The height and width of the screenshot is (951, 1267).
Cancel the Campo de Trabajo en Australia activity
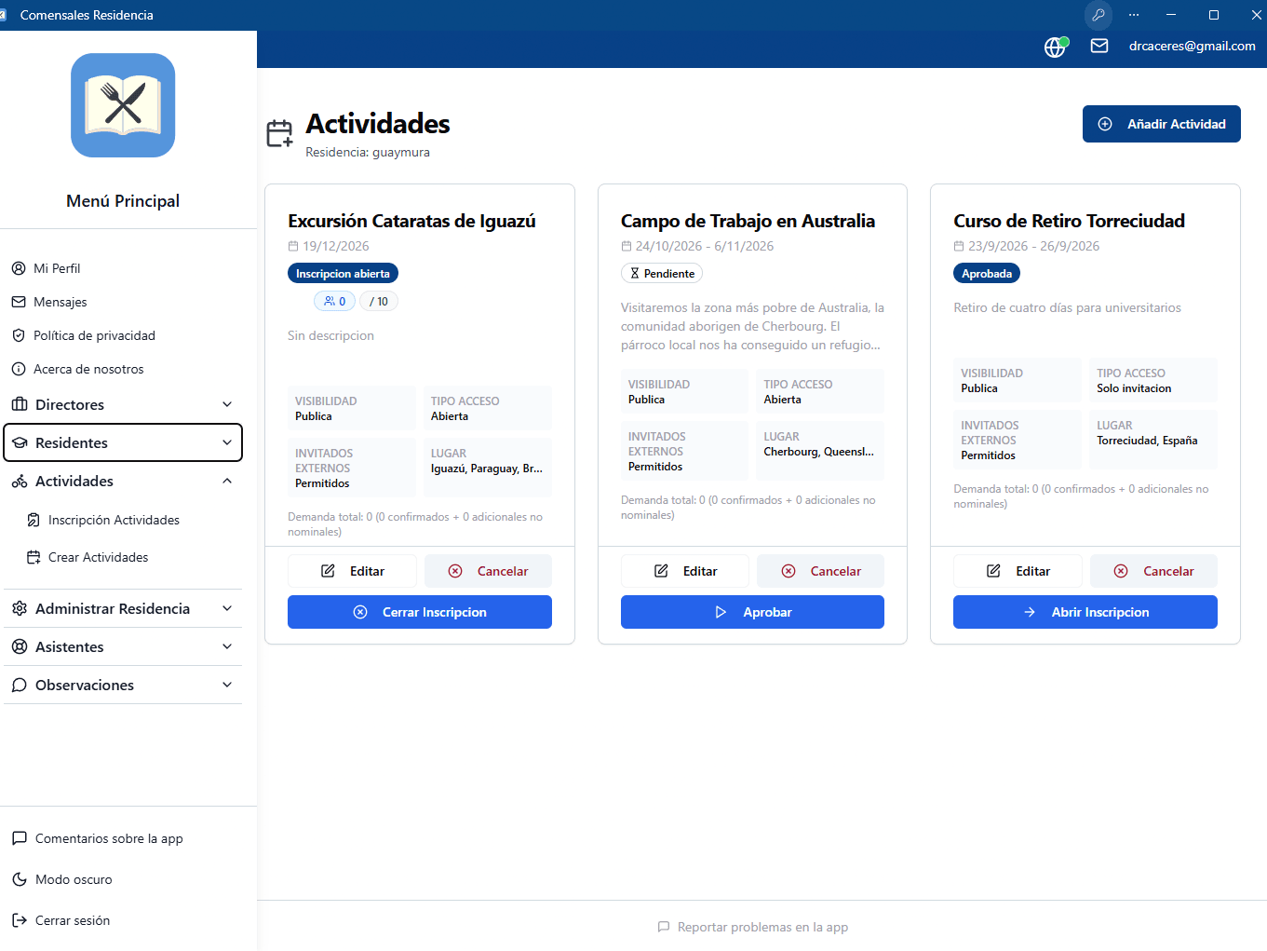tap(820, 571)
